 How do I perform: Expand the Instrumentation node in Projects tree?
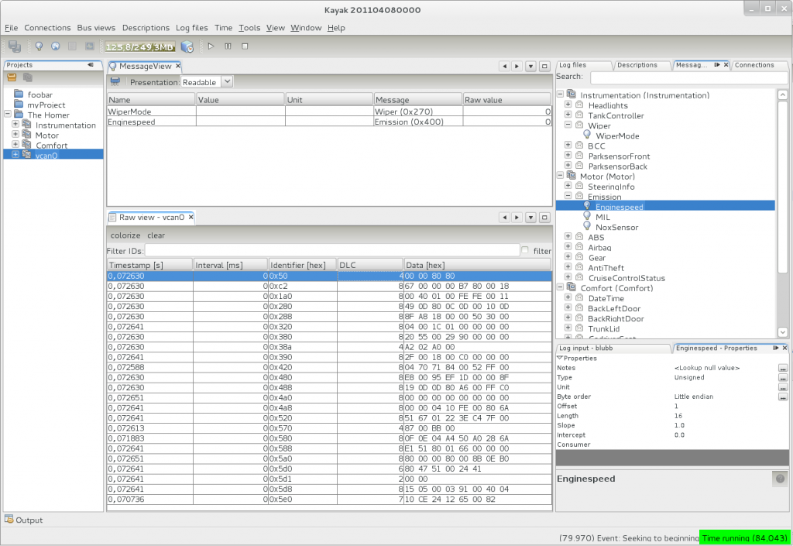(15, 125)
